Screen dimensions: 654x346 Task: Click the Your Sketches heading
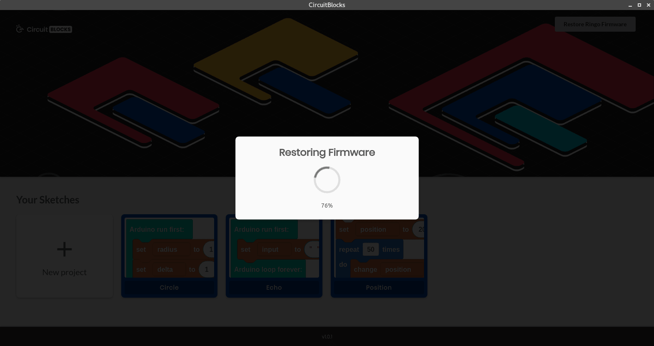pos(48,200)
